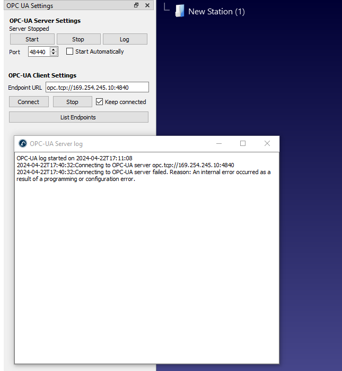Click the server Stop button beside Start
This screenshot has height=371, width=342.
tap(78, 39)
